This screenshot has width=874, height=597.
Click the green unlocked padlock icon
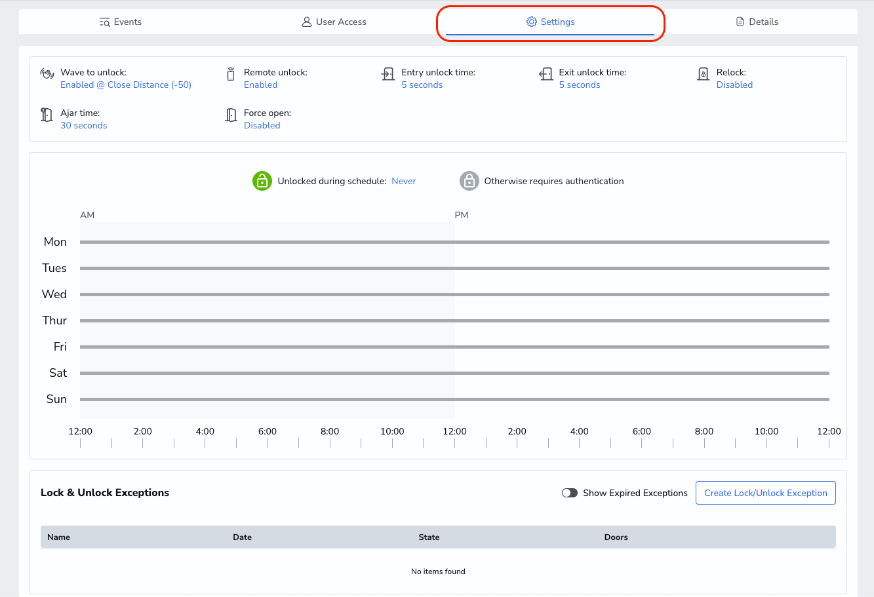[x=262, y=181]
